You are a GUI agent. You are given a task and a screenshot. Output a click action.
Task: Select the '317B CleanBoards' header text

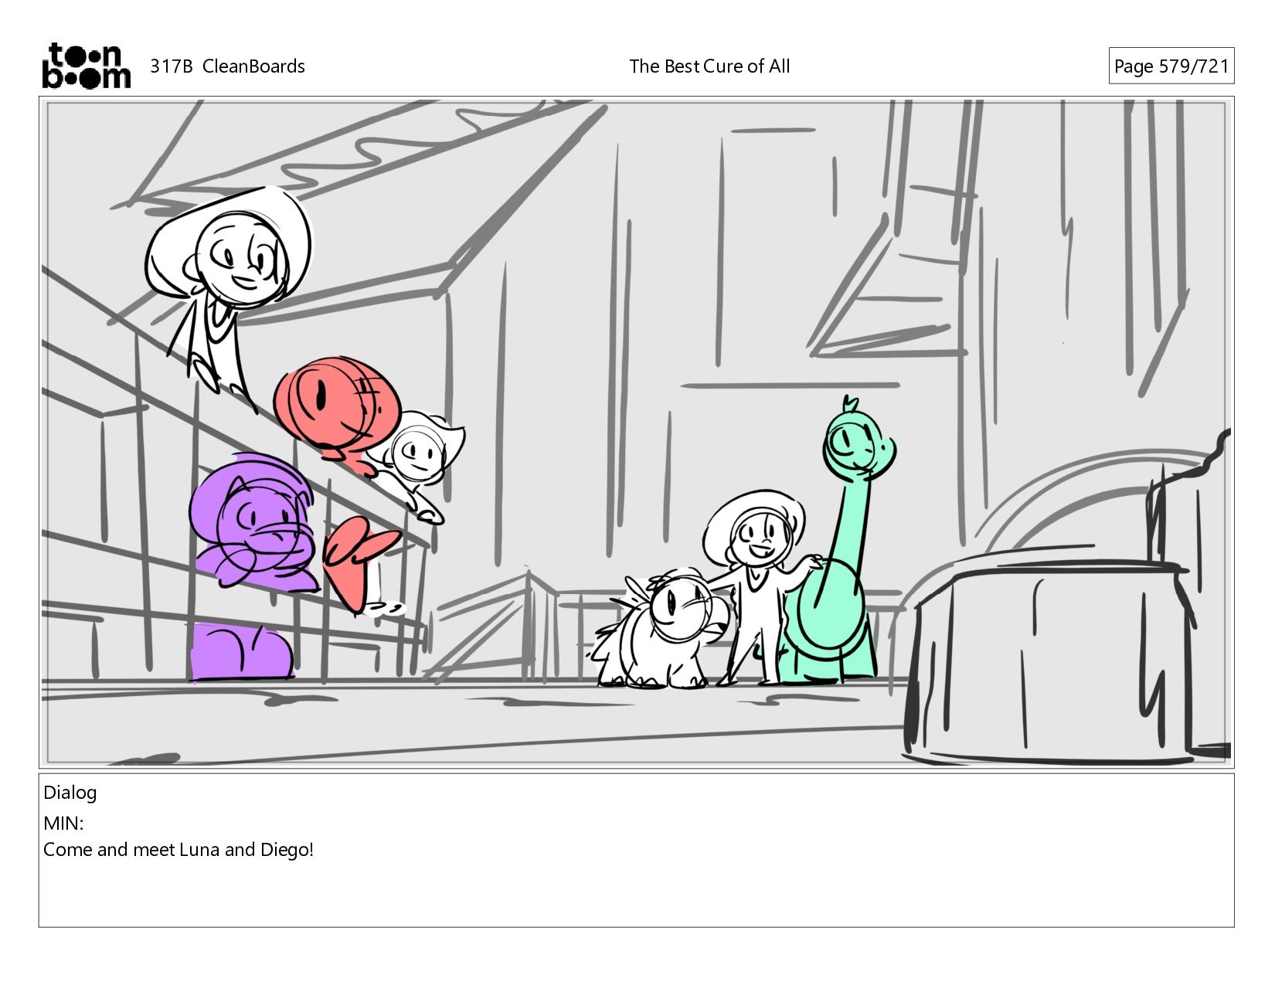click(227, 66)
